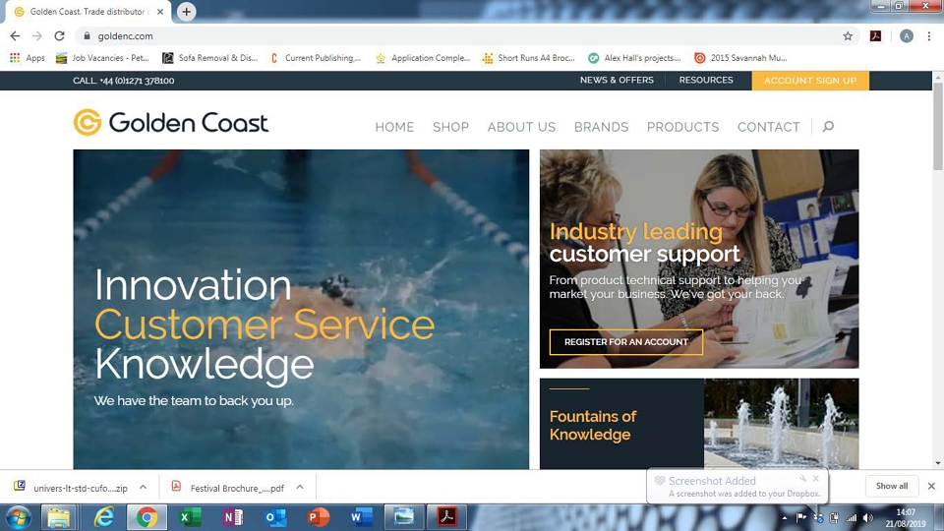Open the PRODUCTS menu item
The width and height of the screenshot is (944, 531).
click(x=682, y=127)
